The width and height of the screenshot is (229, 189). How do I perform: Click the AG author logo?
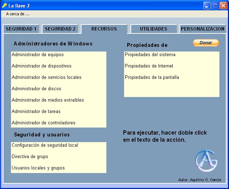click(x=206, y=161)
